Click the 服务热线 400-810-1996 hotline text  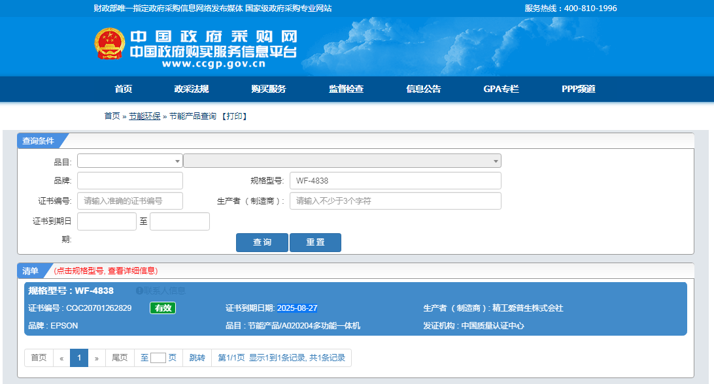pos(571,8)
